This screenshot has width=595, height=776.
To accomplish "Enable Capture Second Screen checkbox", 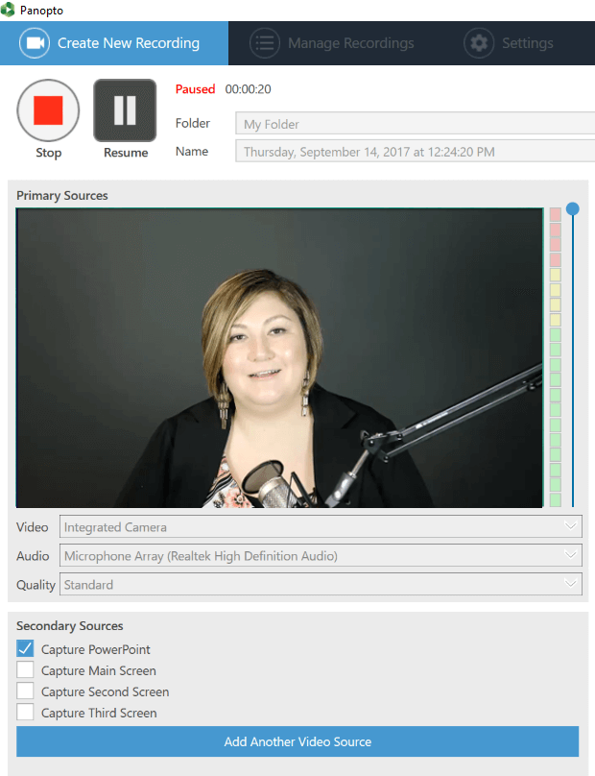I will pyautogui.click(x=25, y=691).
